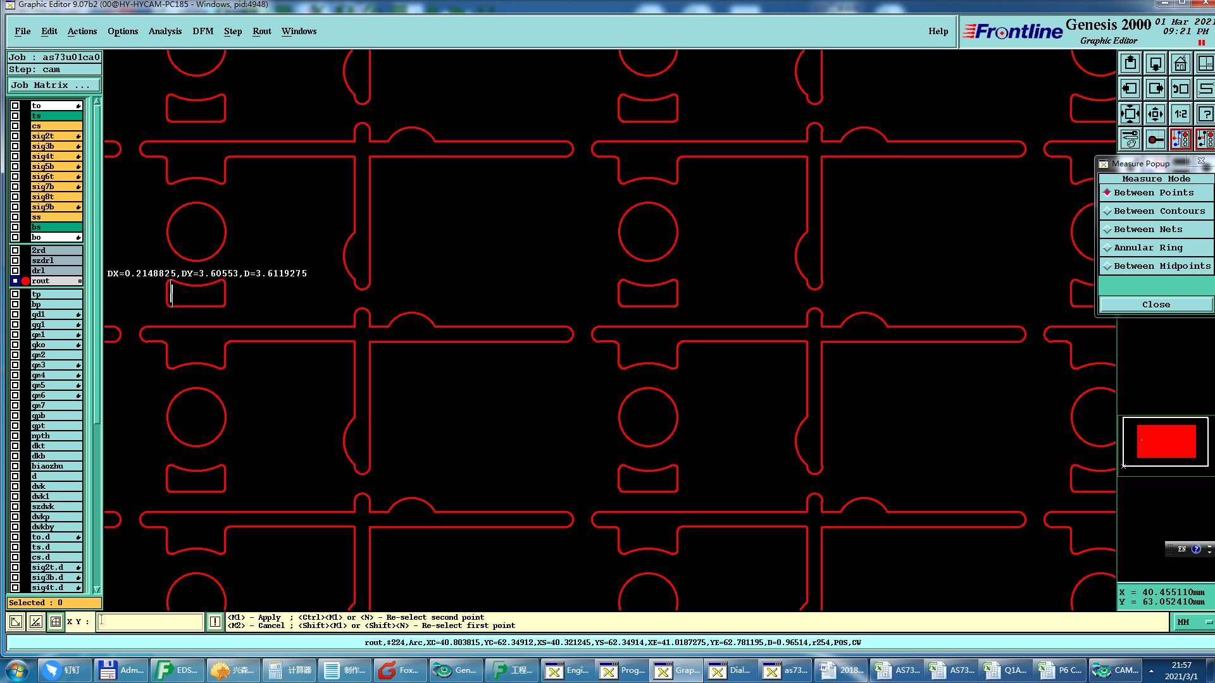Click the pan left icon
The image size is (1215, 683).
tap(1130, 89)
